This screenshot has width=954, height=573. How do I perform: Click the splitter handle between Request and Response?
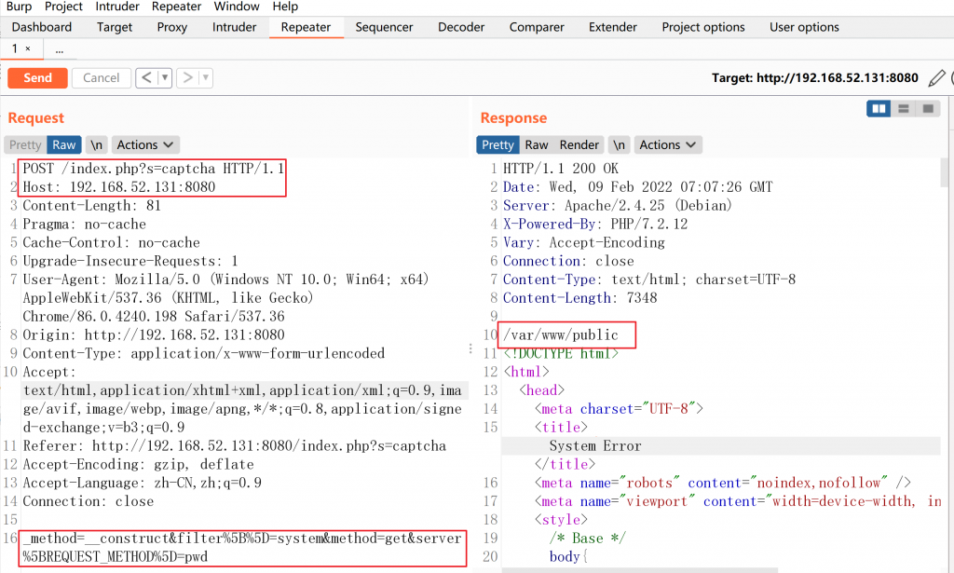click(470, 348)
